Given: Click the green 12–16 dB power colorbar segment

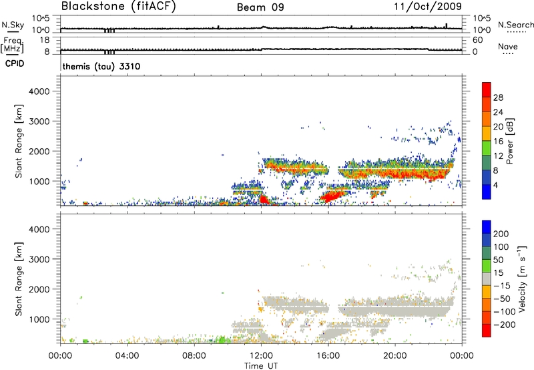Looking at the screenshot, I should pyautogui.click(x=487, y=148).
